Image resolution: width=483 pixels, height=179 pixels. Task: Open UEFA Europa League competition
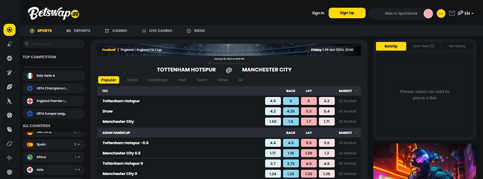[54, 114]
